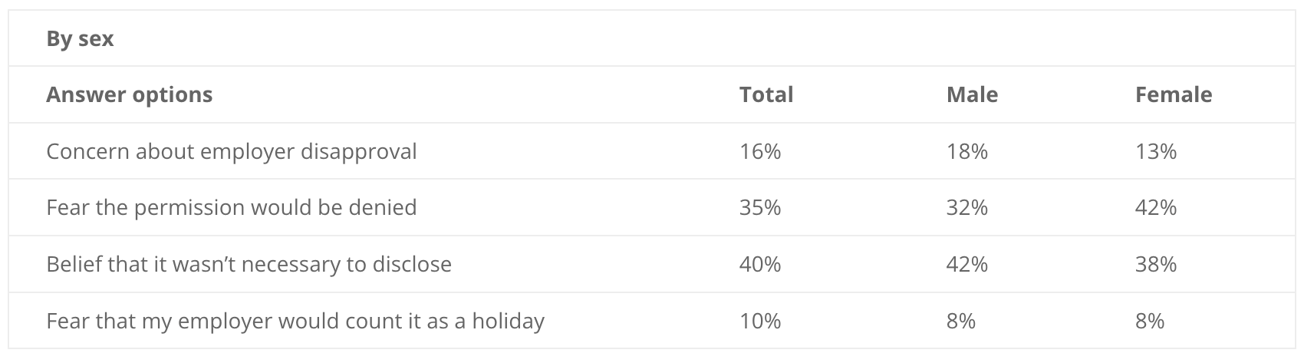
Task: Click the 'Total' column header
Action: (x=766, y=94)
